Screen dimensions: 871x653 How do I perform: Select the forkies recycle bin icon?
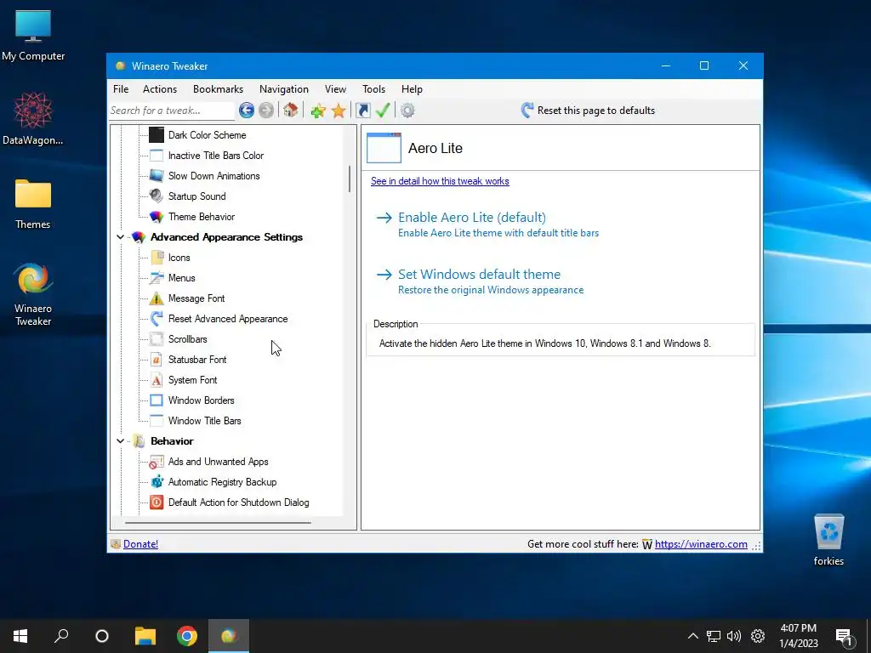click(x=828, y=540)
